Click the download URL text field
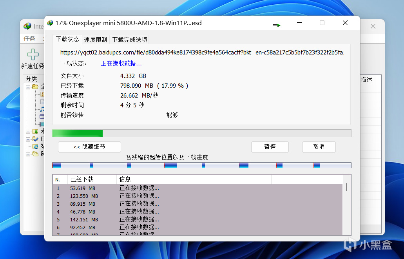This screenshot has height=259, width=404. pyautogui.click(x=201, y=53)
